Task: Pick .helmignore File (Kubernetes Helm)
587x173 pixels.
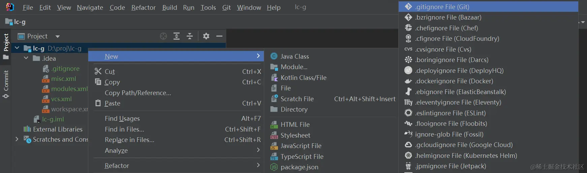Action: [x=466, y=155]
